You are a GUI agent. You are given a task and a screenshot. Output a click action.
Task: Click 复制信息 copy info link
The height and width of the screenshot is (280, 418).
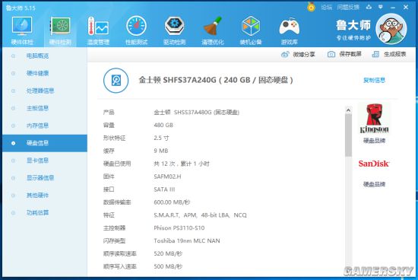point(374,80)
